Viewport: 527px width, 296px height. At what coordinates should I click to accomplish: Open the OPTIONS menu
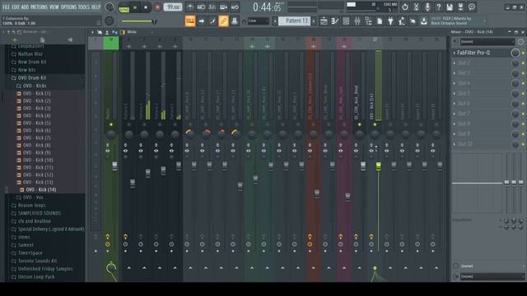click(x=69, y=7)
